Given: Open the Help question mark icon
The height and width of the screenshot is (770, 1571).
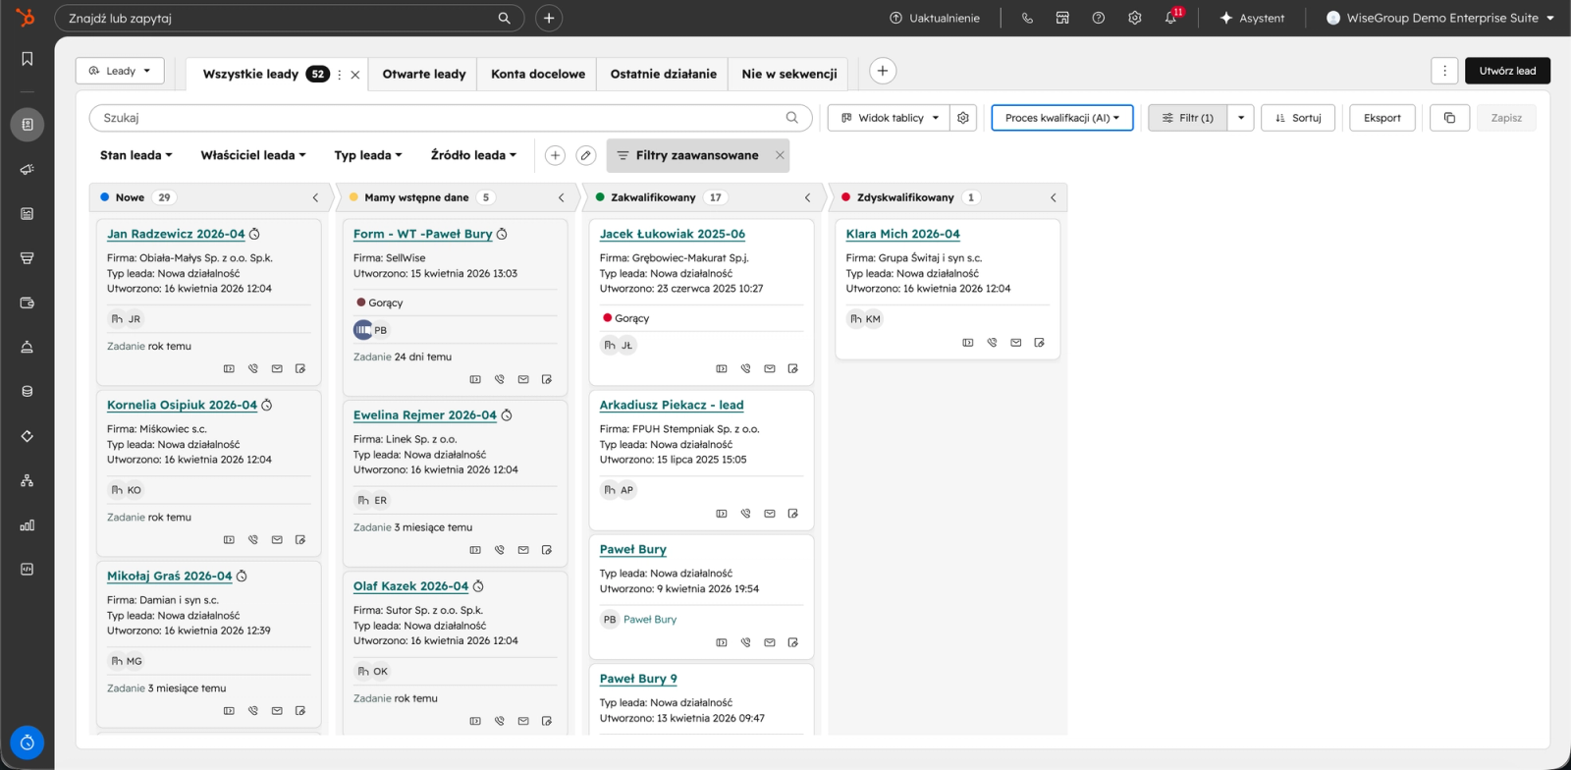Looking at the screenshot, I should 1099,18.
